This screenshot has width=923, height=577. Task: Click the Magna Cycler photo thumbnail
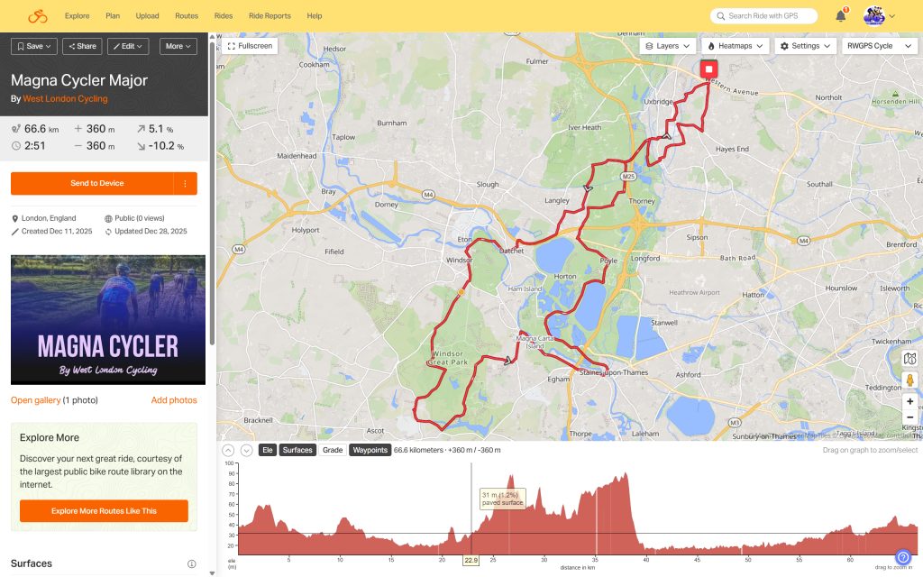tap(108, 320)
